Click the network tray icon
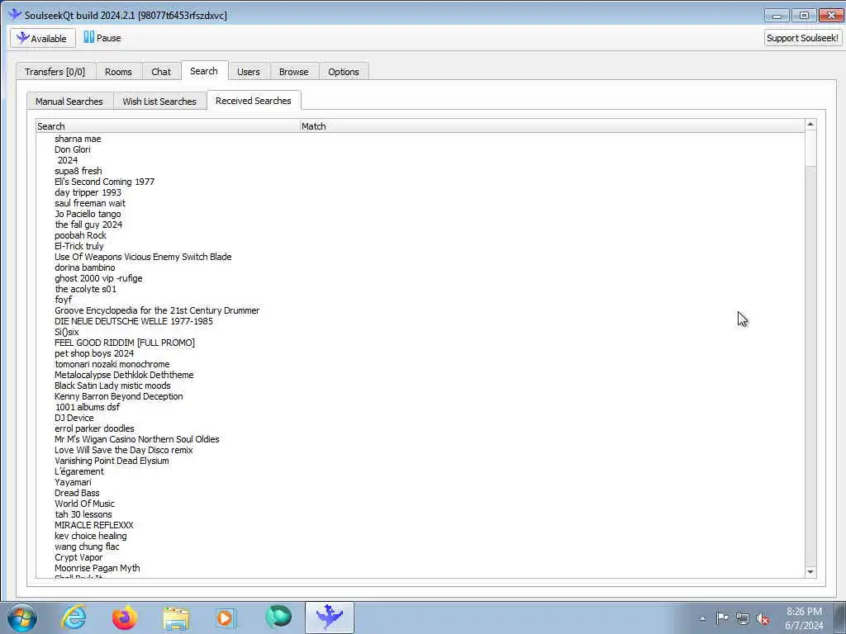The height and width of the screenshot is (634, 846). 743,618
